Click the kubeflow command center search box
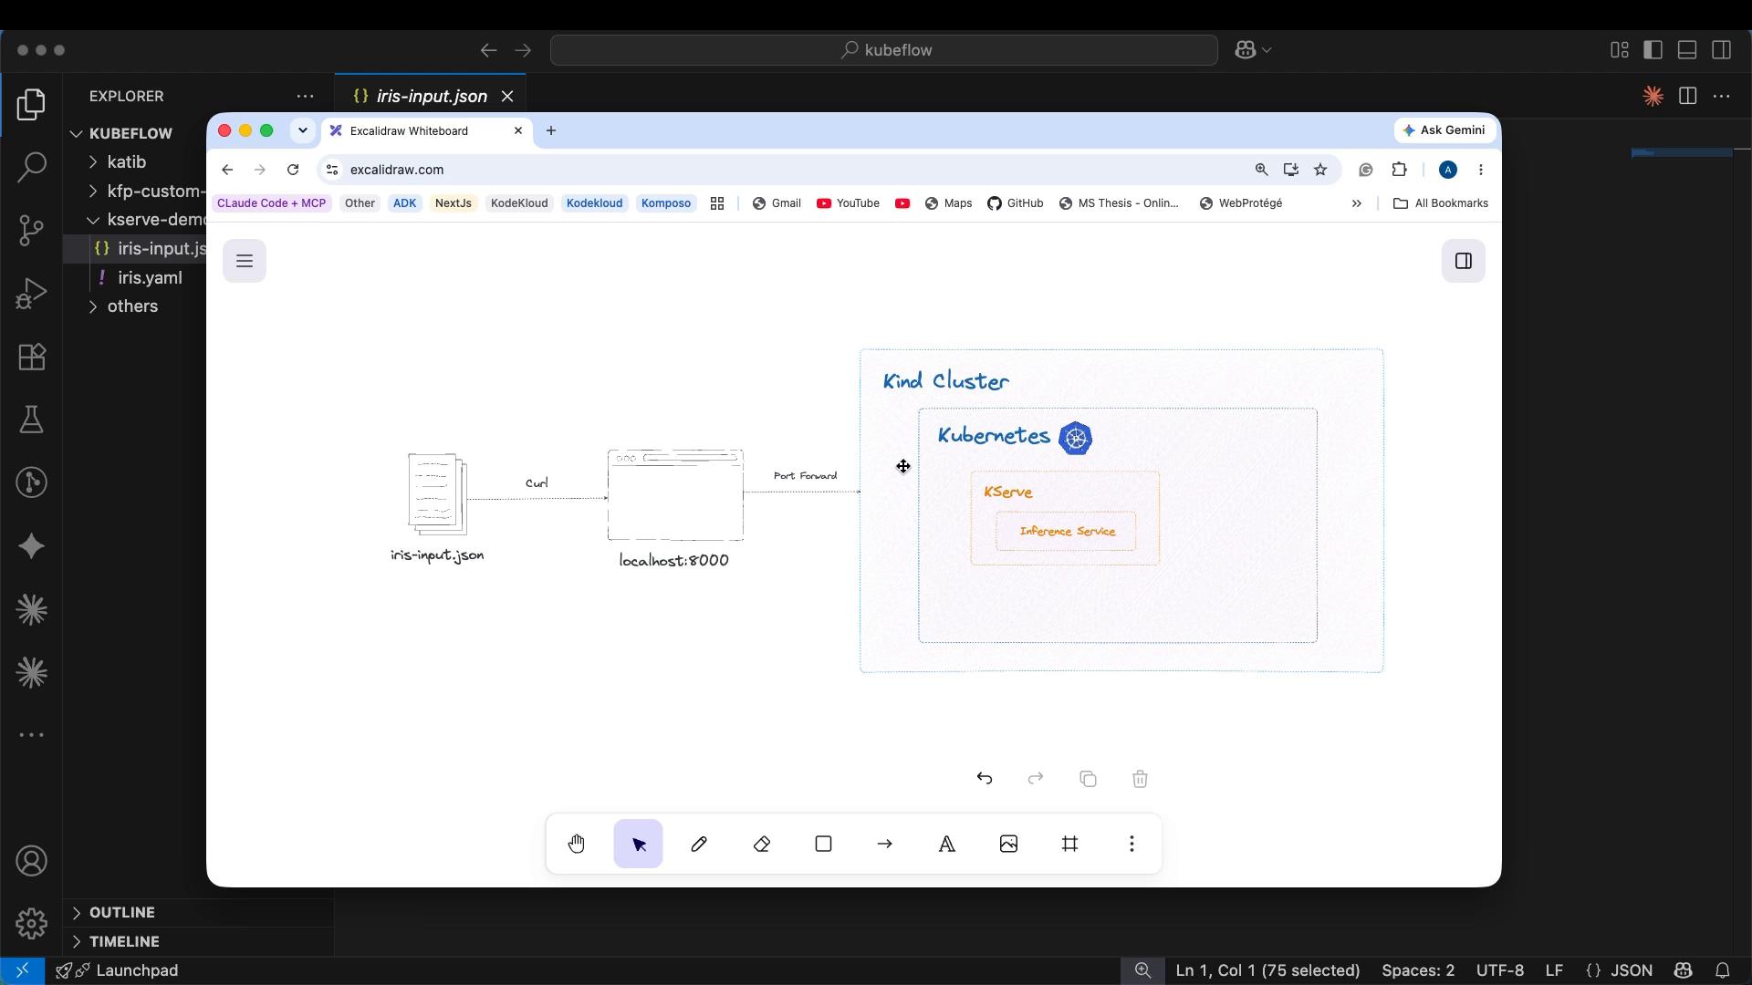Image resolution: width=1752 pixels, height=985 pixels. click(884, 50)
